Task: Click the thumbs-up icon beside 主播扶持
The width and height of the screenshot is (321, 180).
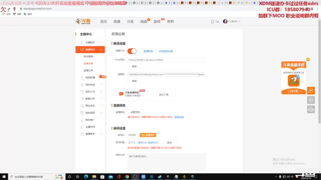Action: click(x=82, y=127)
